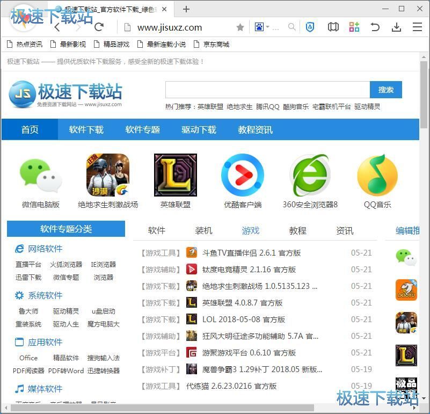The width and height of the screenshot is (430, 414).
Task: Click hot recommendation 腾讯QQ
Action: (x=268, y=107)
